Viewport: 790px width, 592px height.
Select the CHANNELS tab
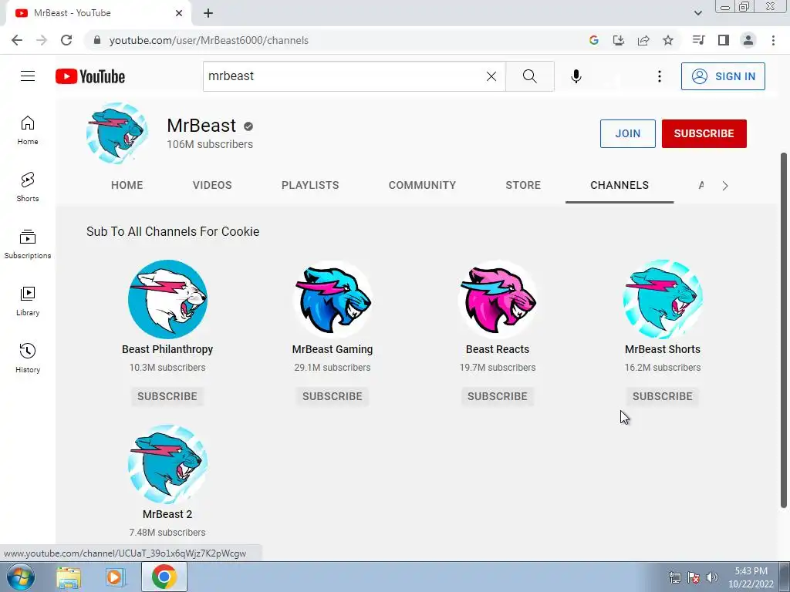click(620, 185)
